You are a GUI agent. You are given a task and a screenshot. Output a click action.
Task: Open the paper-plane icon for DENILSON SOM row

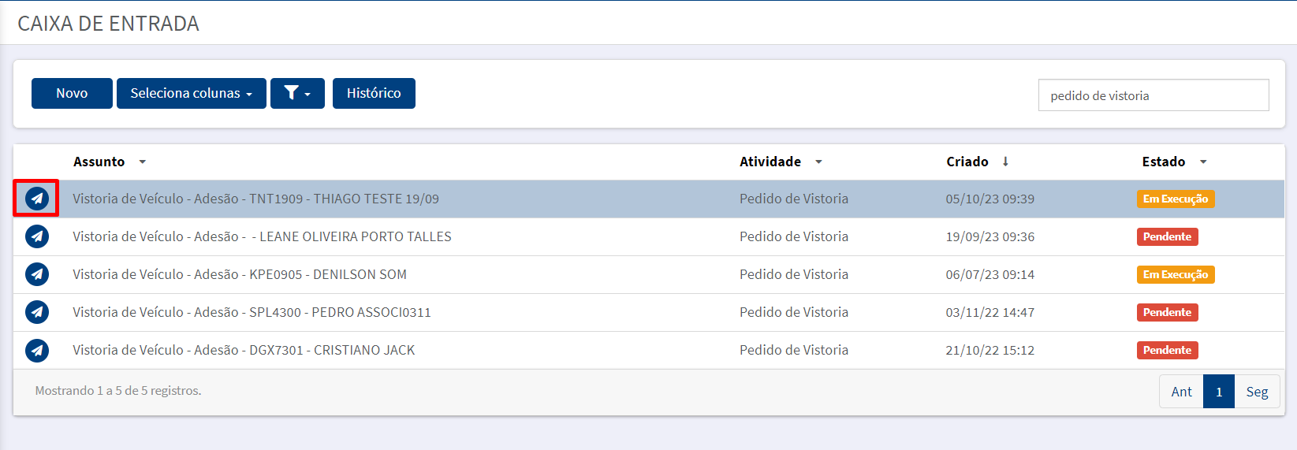(x=37, y=274)
